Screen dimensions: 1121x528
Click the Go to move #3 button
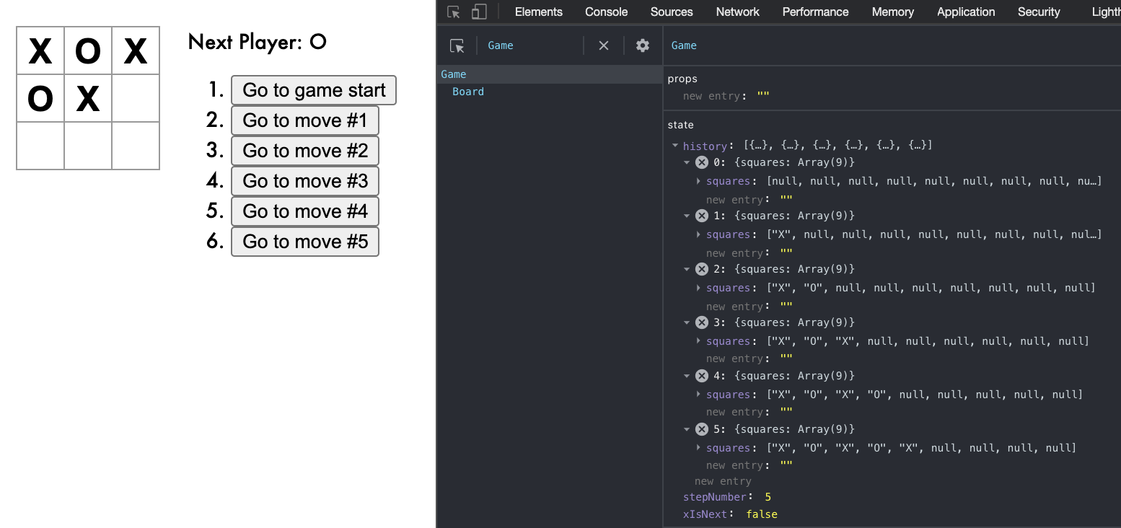click(x=304, y=181)
